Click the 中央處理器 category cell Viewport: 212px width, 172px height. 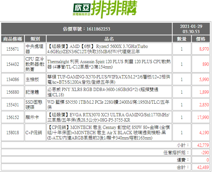point(35,49)
